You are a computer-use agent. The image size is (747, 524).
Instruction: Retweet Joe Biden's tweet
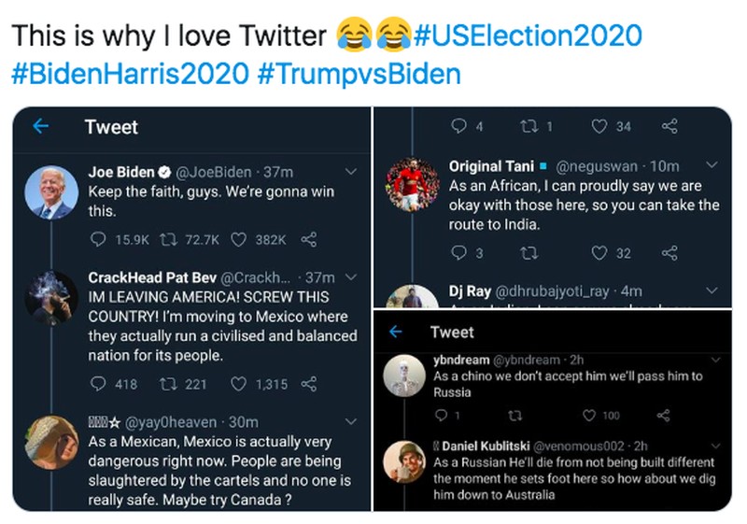coord(171,239)
